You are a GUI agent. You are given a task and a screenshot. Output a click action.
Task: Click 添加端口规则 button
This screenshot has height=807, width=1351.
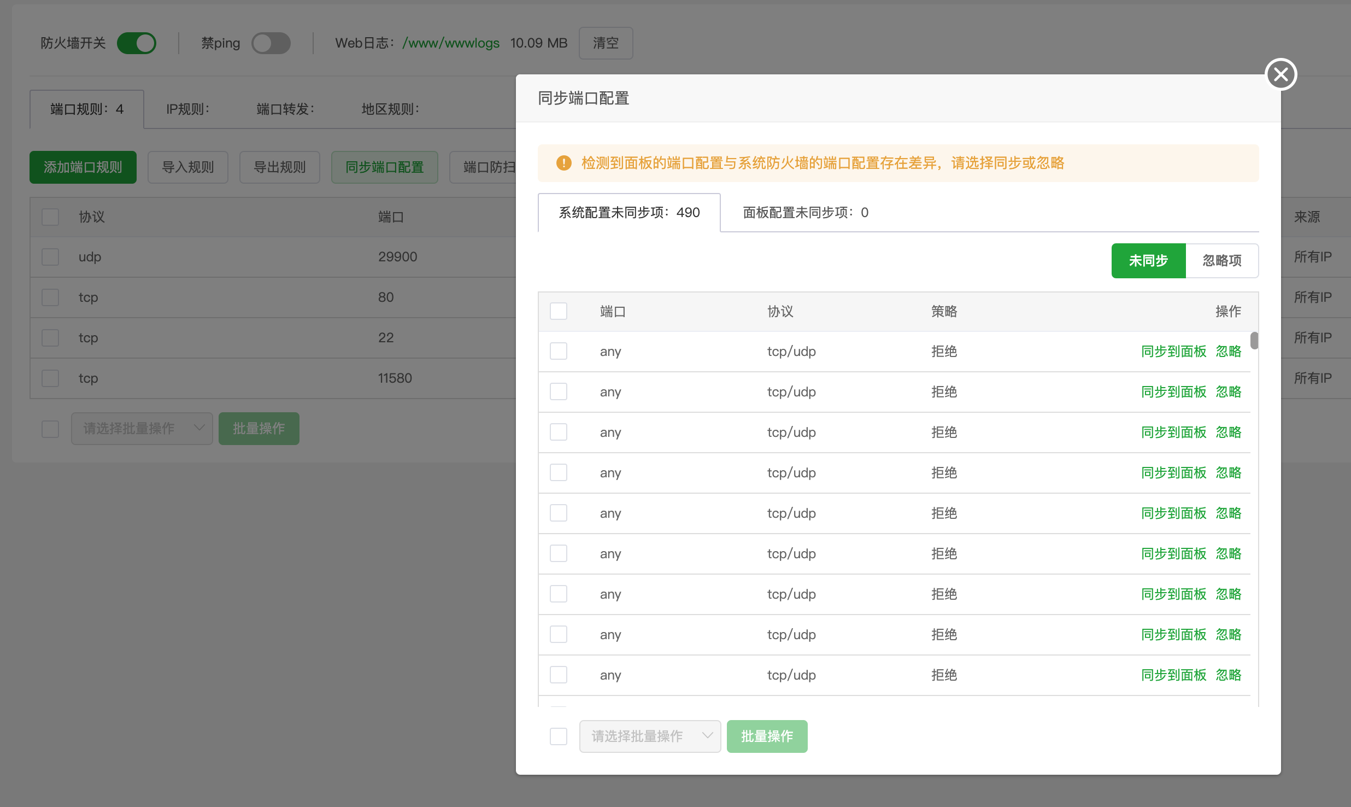pos(83,167)
